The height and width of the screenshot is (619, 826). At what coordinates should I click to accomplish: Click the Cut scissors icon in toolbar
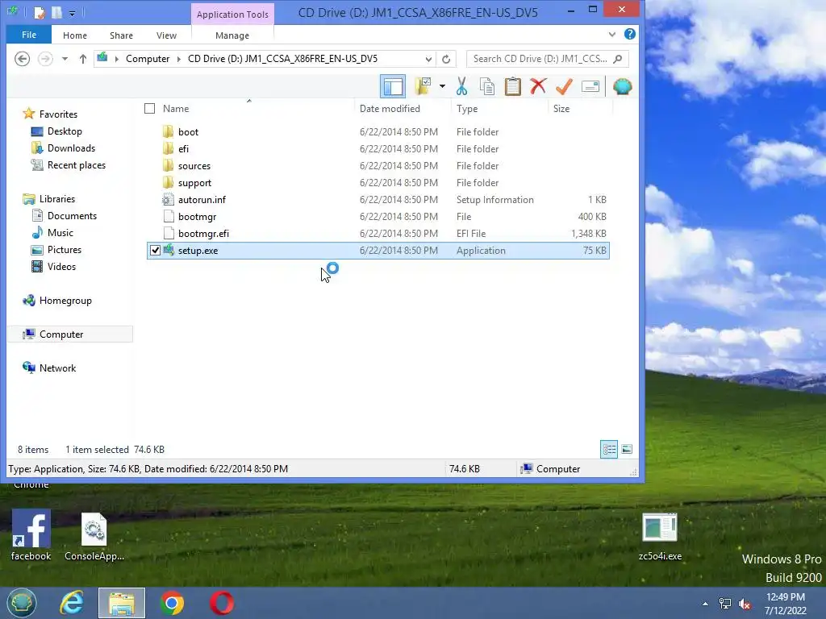click(x=462, y=86)
